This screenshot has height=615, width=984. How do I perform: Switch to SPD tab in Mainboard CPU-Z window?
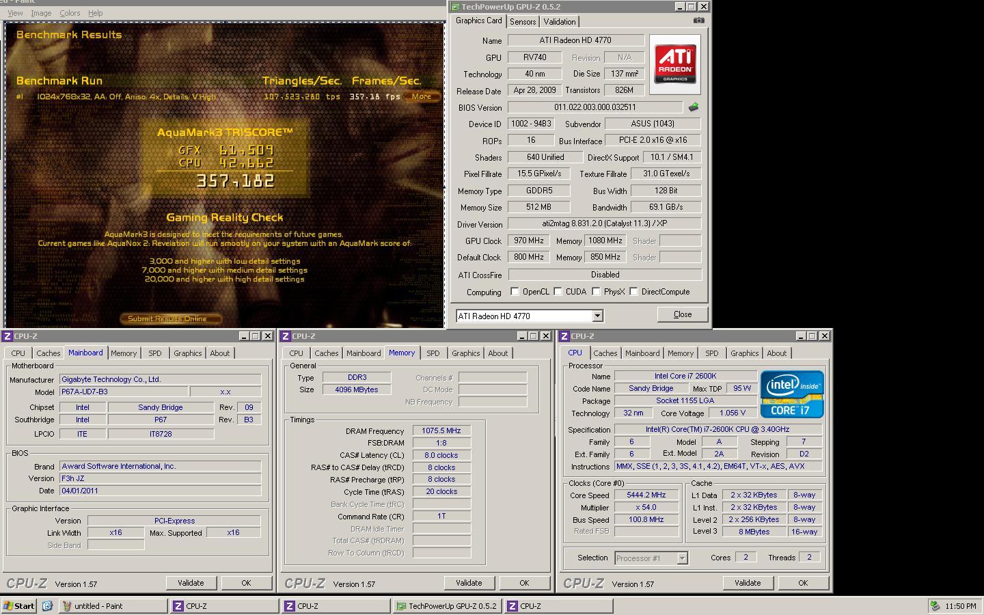tap(155, 353)
